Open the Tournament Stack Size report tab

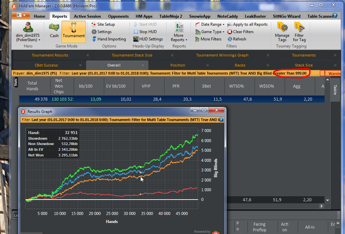coord(132,55)
